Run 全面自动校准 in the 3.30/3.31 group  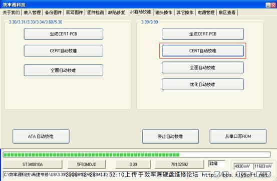point(64,70)
